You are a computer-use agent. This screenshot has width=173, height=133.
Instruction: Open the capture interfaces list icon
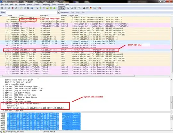coord(2,8)
